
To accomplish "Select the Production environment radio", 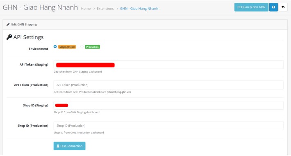I will 82,46.
